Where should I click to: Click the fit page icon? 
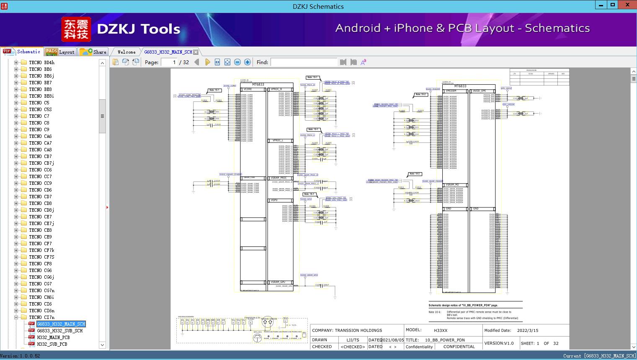pyautogui.click(x=227, y=62)
